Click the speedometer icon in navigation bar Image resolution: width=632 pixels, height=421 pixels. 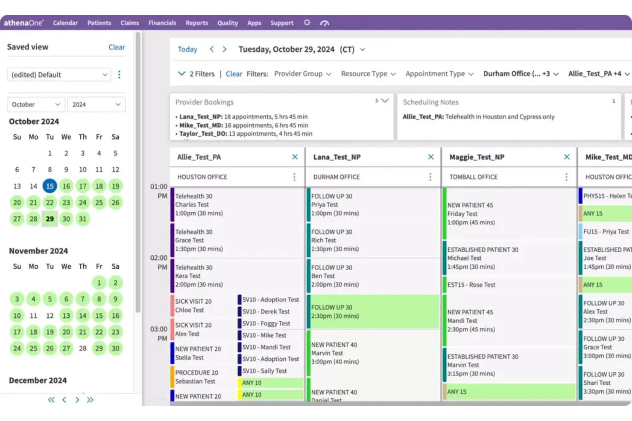click(x=325, y=23)
